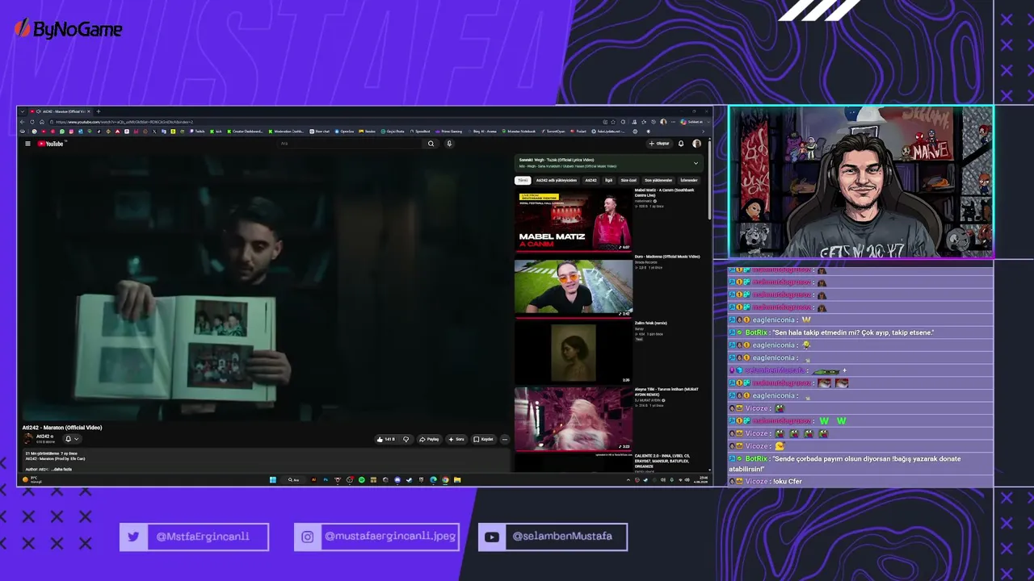Dislike the video with thumbs down
The height and width of the screenshot is (581, 1034).
click(x=406, y=439)
